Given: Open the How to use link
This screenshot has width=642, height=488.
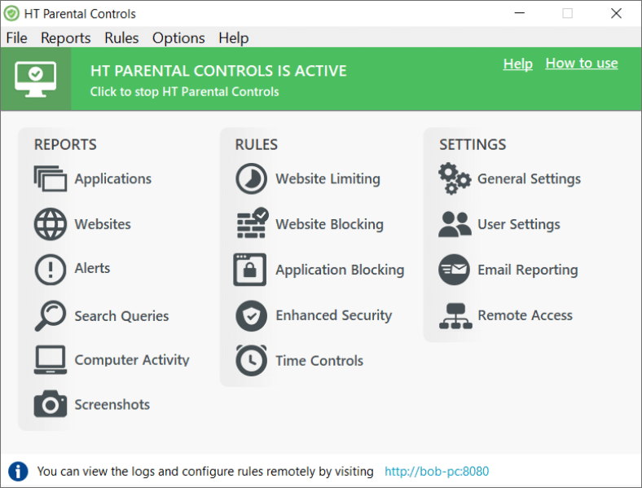Looking at the screenshot, I should [582, 63].
